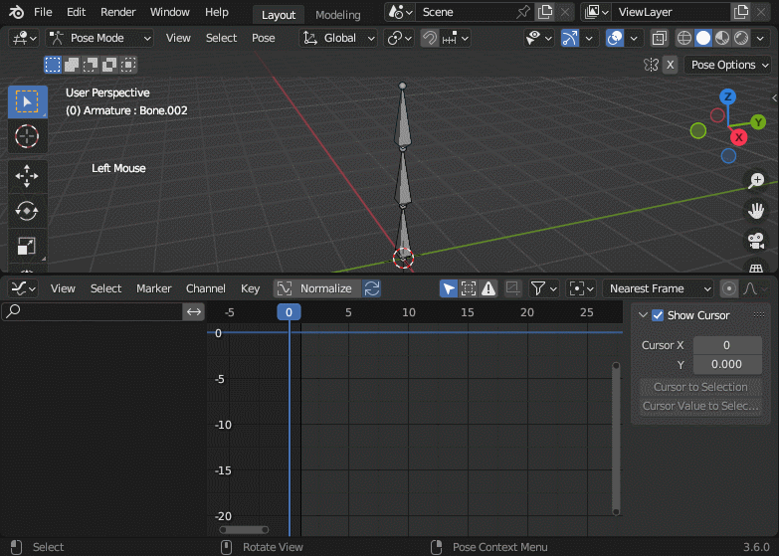Viewport: 779px width, 556px height.
Task: Activate the Move tool
Action: [27, 176]
